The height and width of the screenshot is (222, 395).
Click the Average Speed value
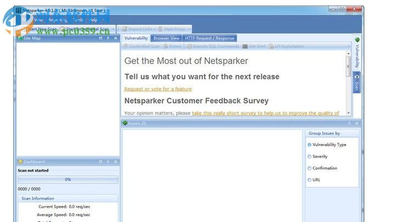point(80,215)
